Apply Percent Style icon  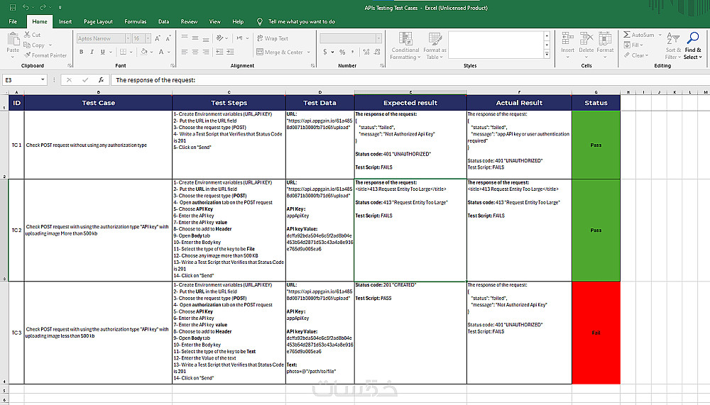click(342, 52)
